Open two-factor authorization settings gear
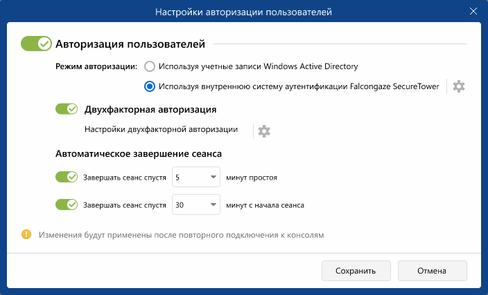 coord(264,131)
